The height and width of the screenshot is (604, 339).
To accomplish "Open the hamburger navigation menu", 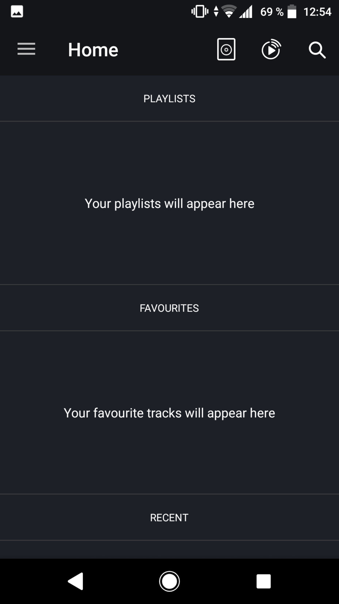I will [26, 49].
